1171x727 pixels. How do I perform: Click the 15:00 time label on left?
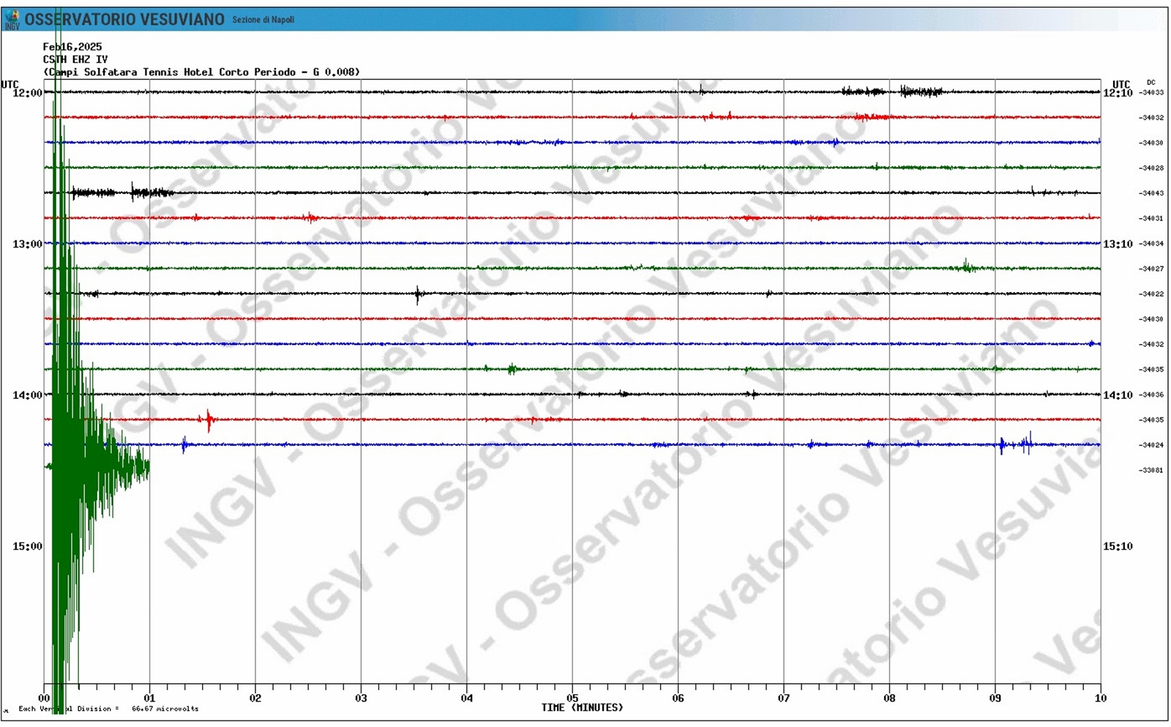(x=27, y=546)
